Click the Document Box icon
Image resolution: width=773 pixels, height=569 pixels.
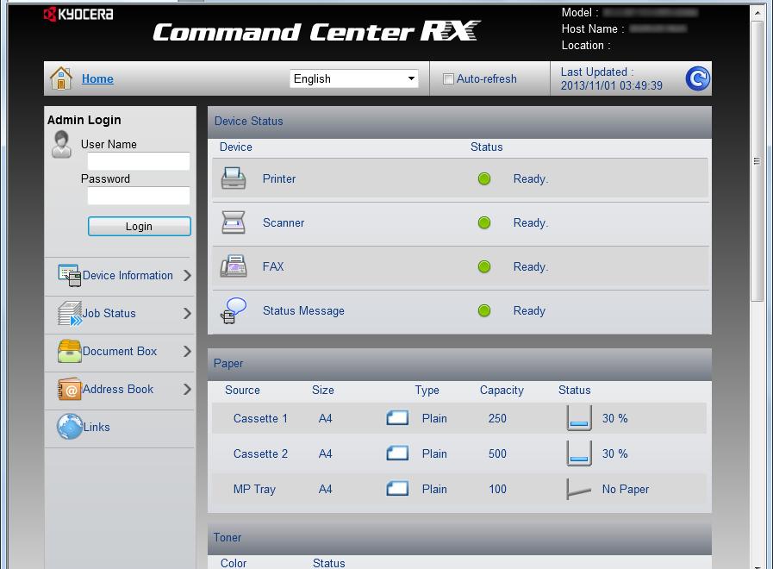tap(69, 351)
